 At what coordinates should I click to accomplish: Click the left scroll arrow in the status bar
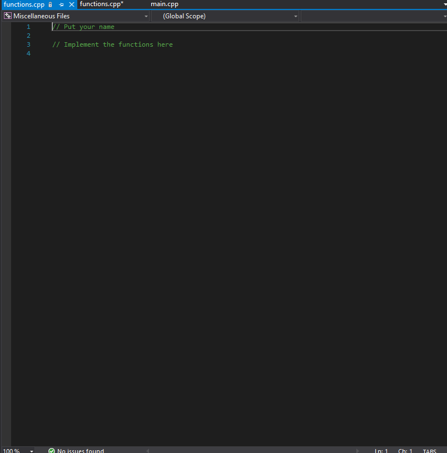pos(147,450)
